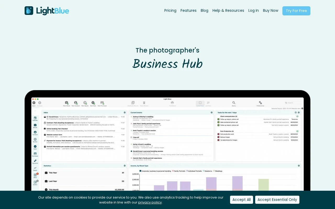Accept all cookies
The height and width of the screenshot is (209, 335).
click(242, 200)
